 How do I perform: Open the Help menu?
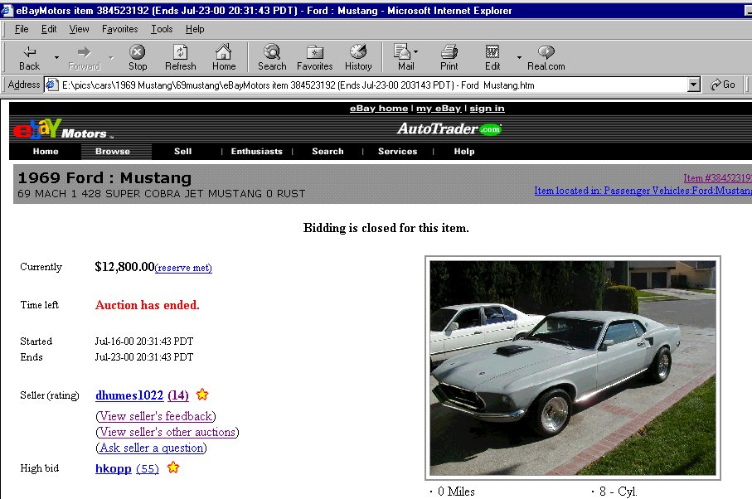click(x=195, y=29)
